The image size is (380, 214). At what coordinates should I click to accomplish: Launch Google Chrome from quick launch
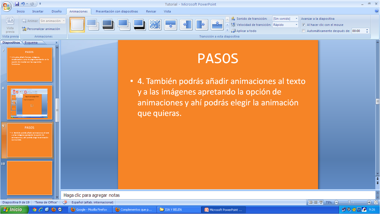(34, 210)
